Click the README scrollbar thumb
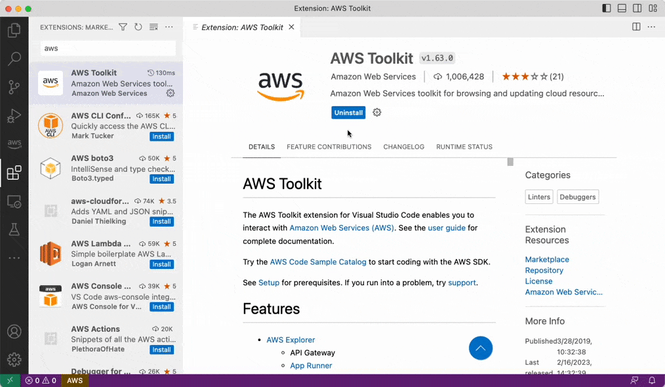665x387 pixels. coord(510,161)
